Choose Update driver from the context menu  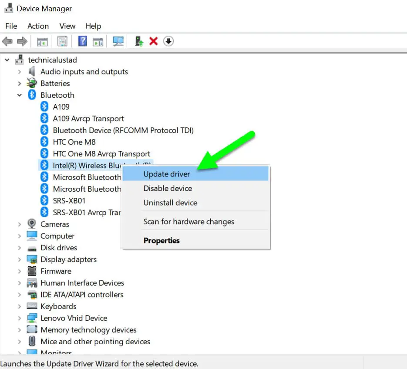pyautogui.click(x=195, y=174)
